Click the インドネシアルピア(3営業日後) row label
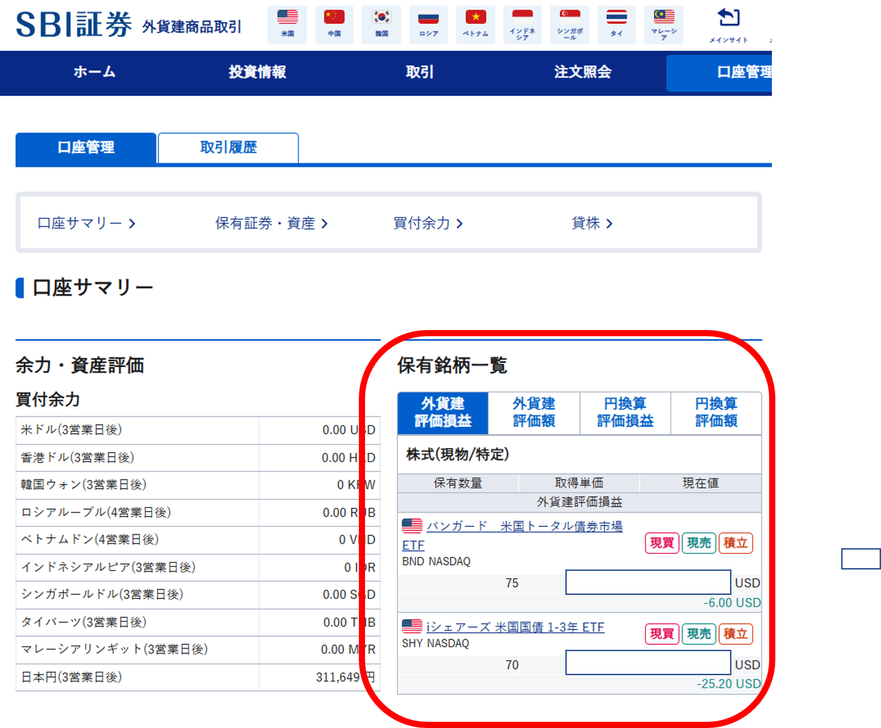 [x=108, y=567]
